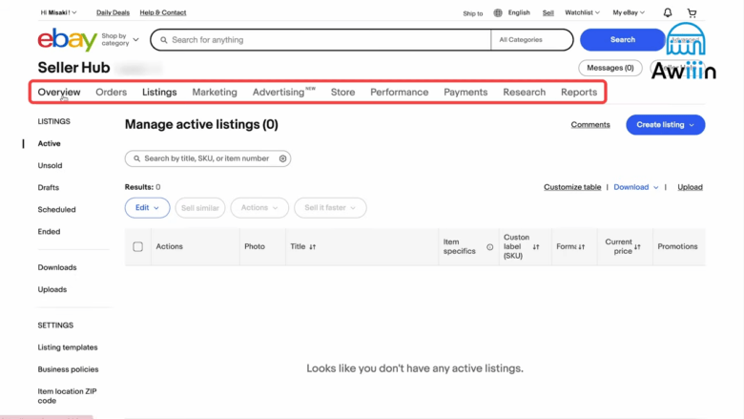Open Business policies setting
744x419 pixels.
(x=68, y=369)
